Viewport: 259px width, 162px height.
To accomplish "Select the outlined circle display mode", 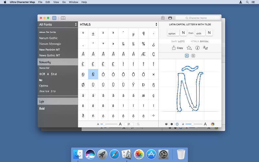I will (x=177, y=124).
